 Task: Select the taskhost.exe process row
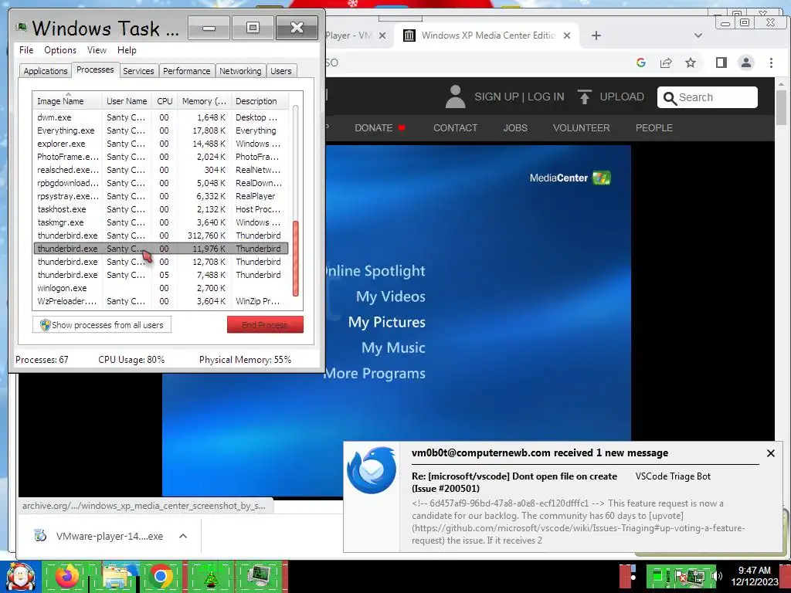161,208
